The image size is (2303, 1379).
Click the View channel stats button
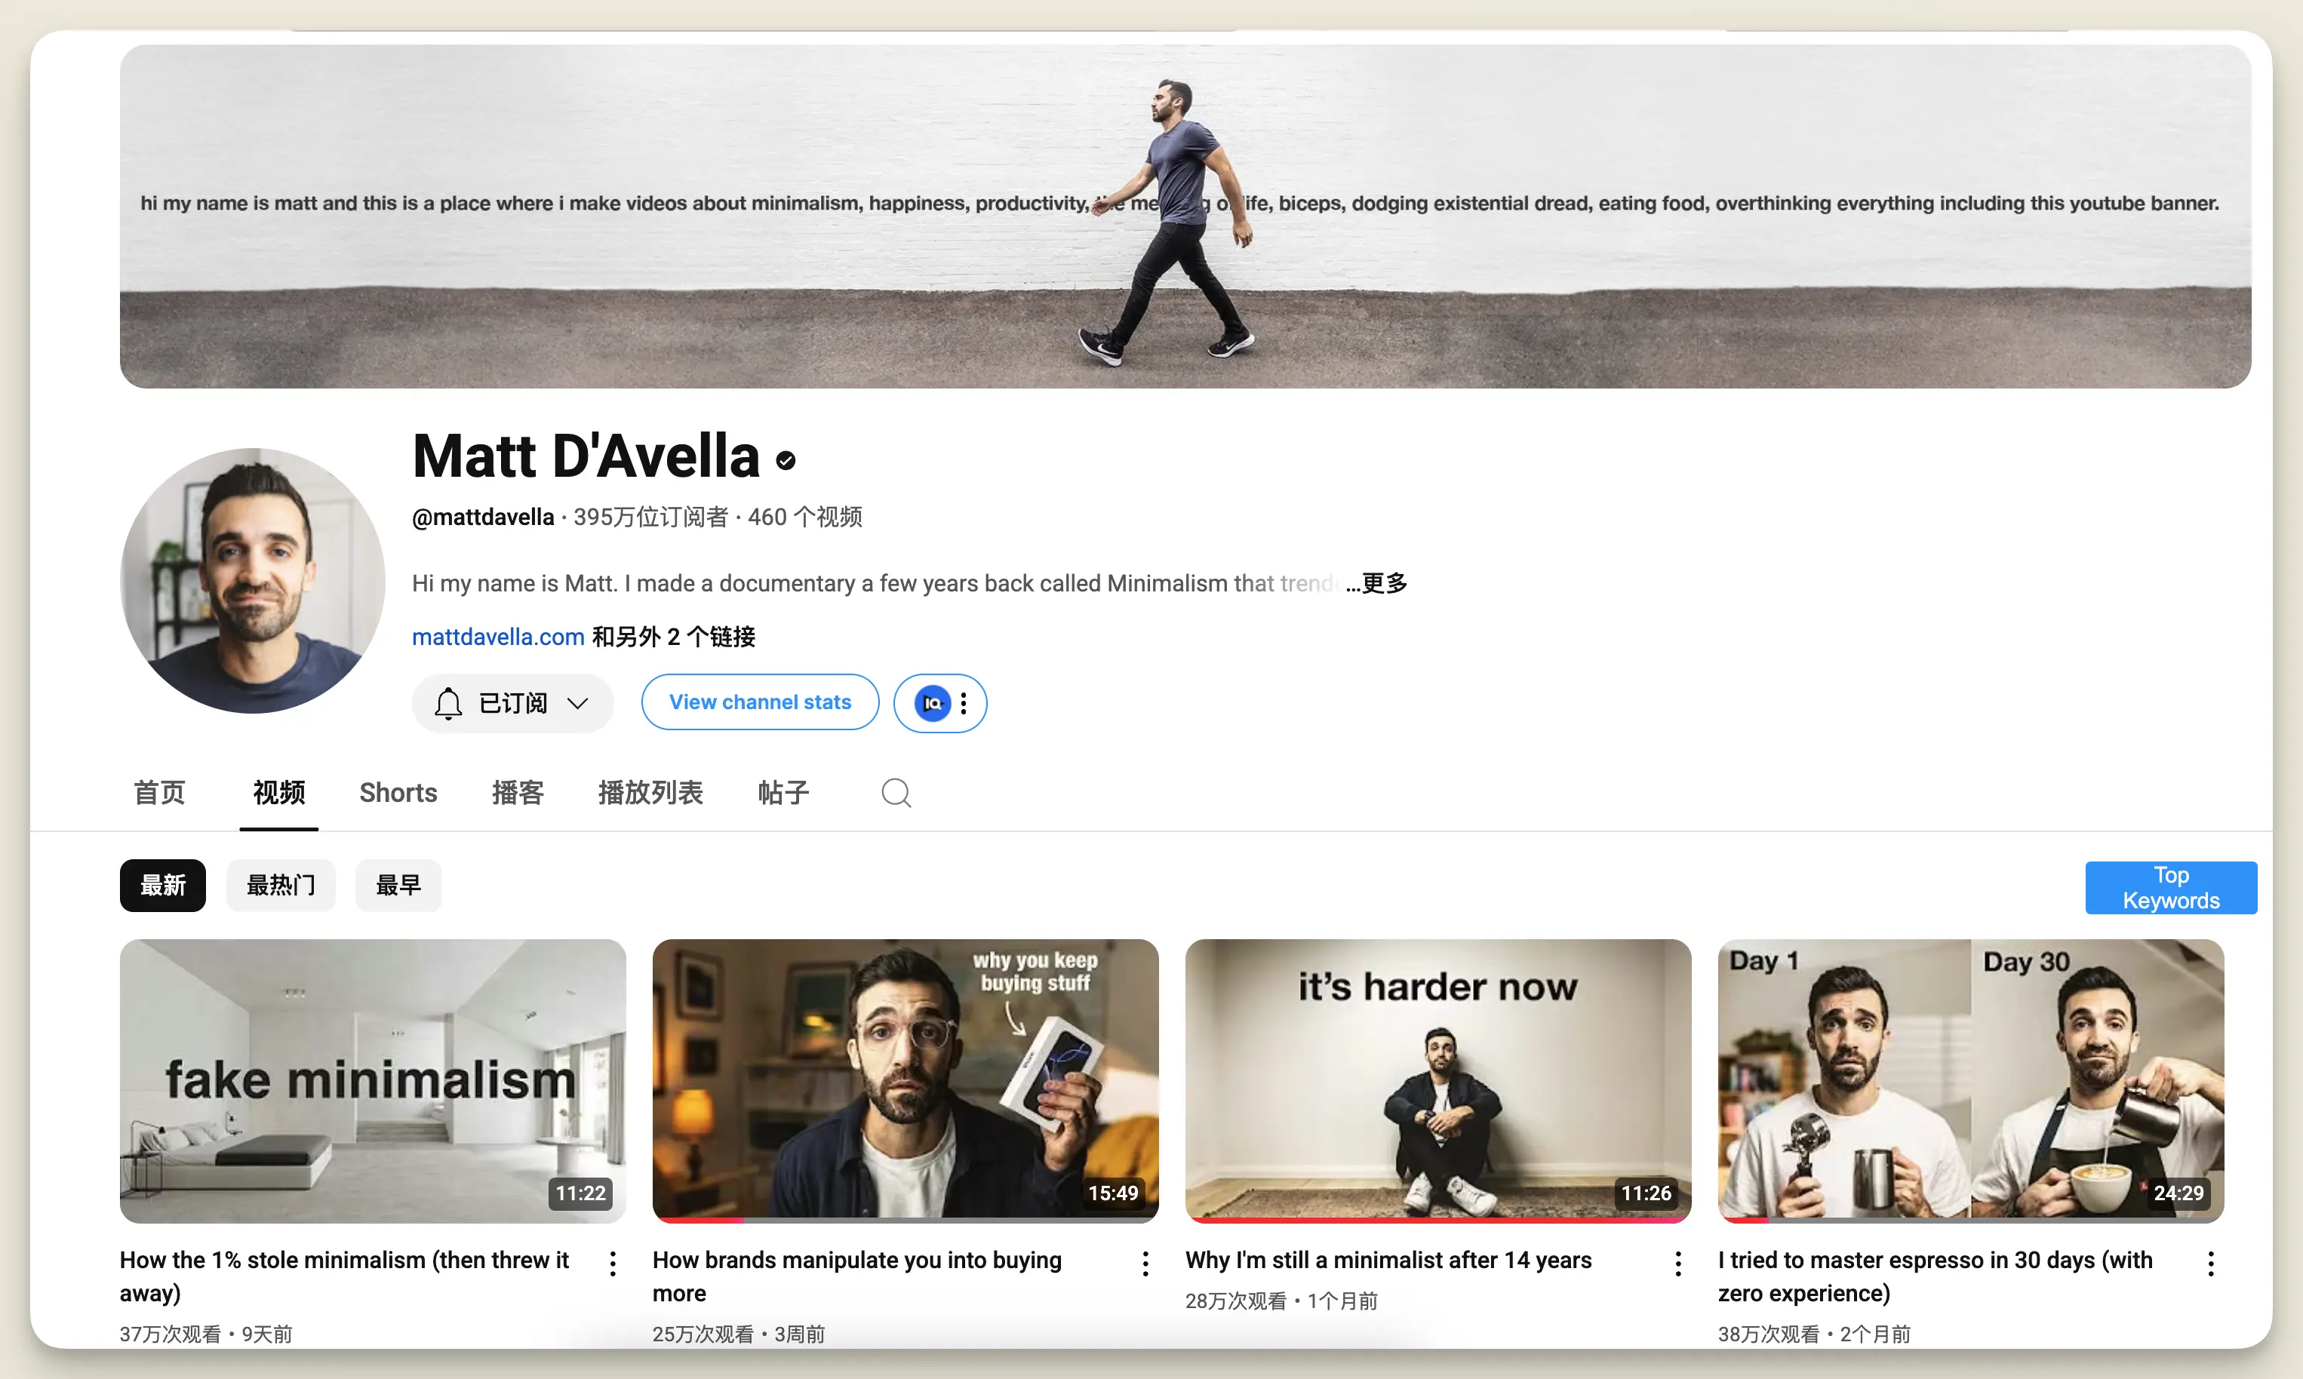(759, 702)
